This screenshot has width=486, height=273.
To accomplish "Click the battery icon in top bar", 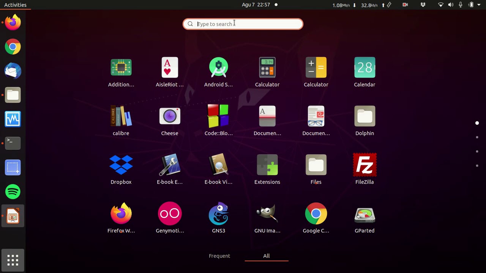I will click(x=471, y=5).
